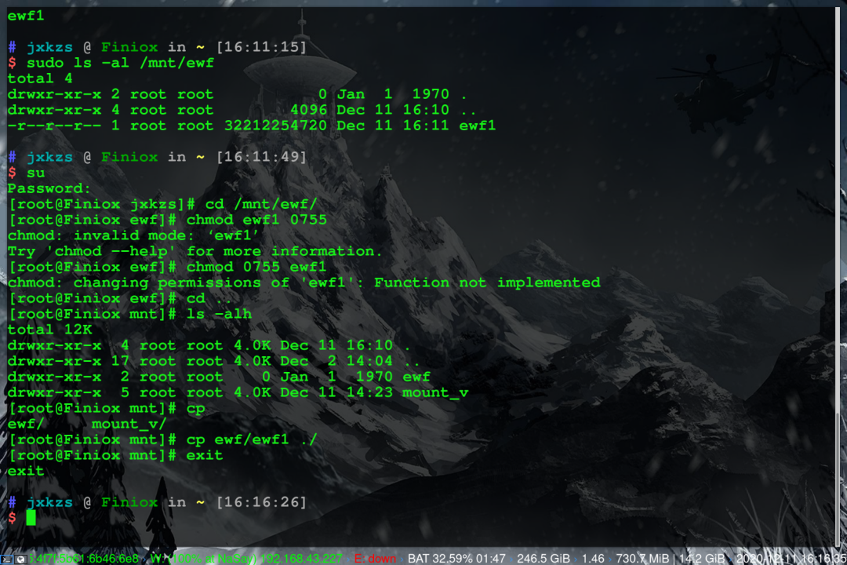Click the vertical scrollbar of the terminal

tap(838, 275)
